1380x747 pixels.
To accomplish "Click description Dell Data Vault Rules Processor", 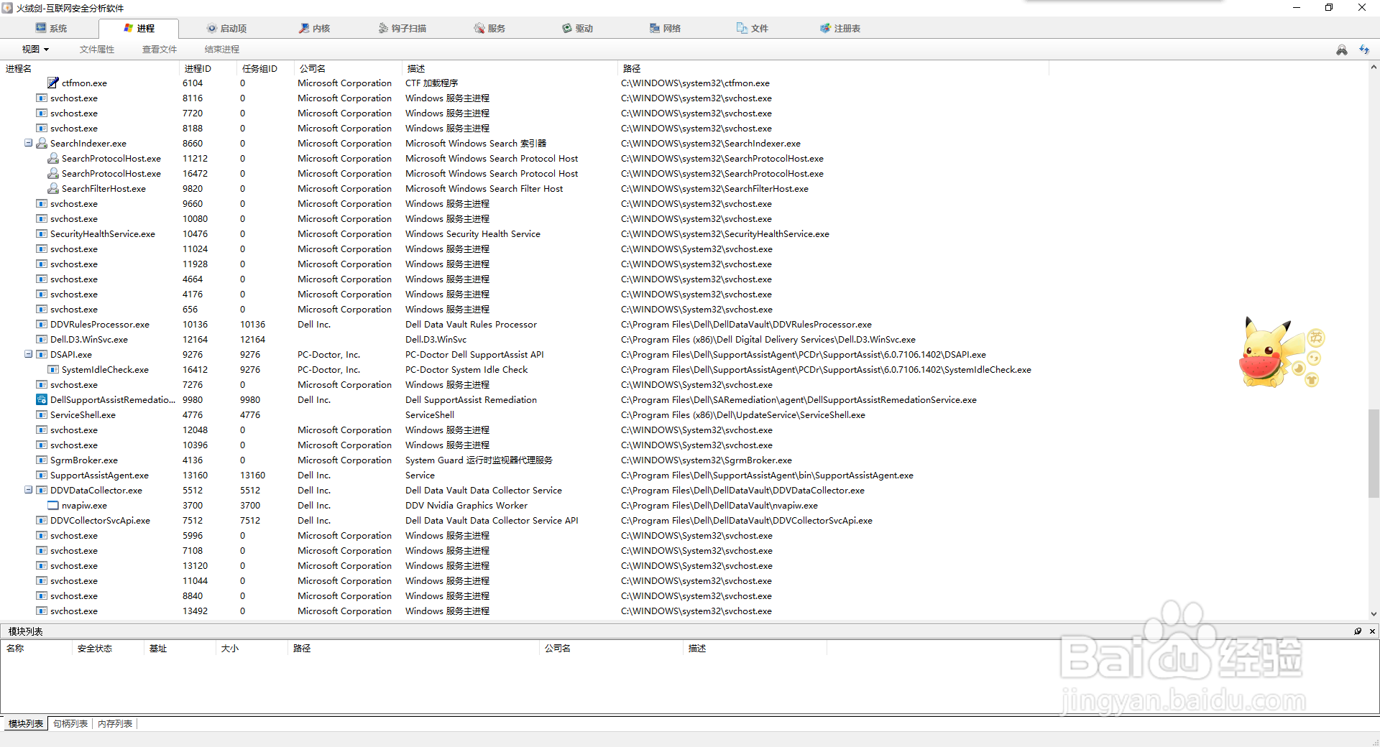I will coord(471,324).
